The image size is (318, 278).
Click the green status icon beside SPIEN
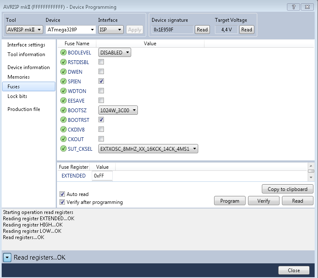64,81
